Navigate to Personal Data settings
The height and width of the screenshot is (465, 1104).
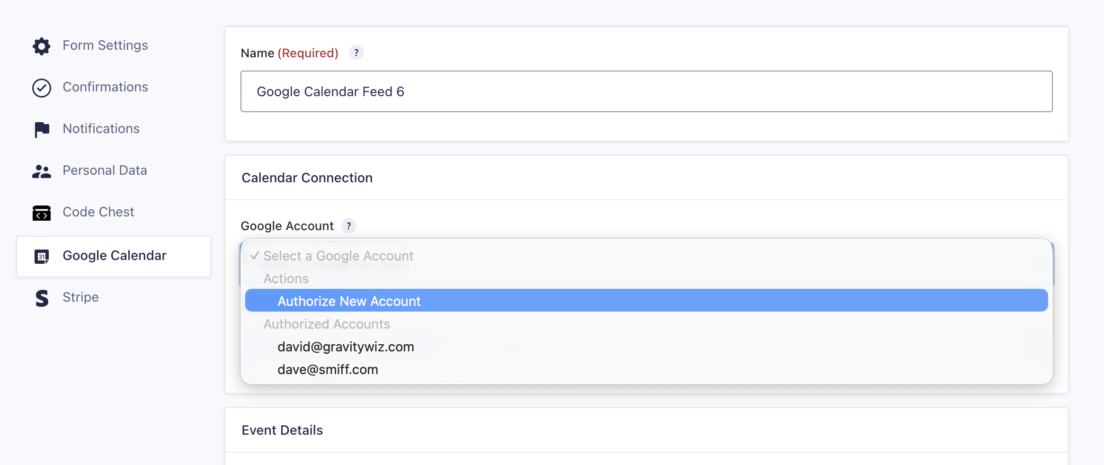tap(105, 170)
